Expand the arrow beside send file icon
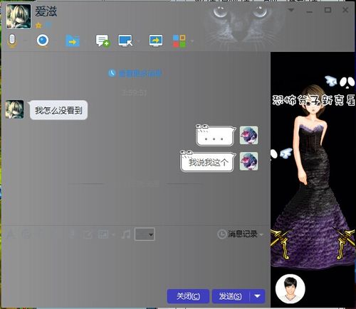 point(85,41)
